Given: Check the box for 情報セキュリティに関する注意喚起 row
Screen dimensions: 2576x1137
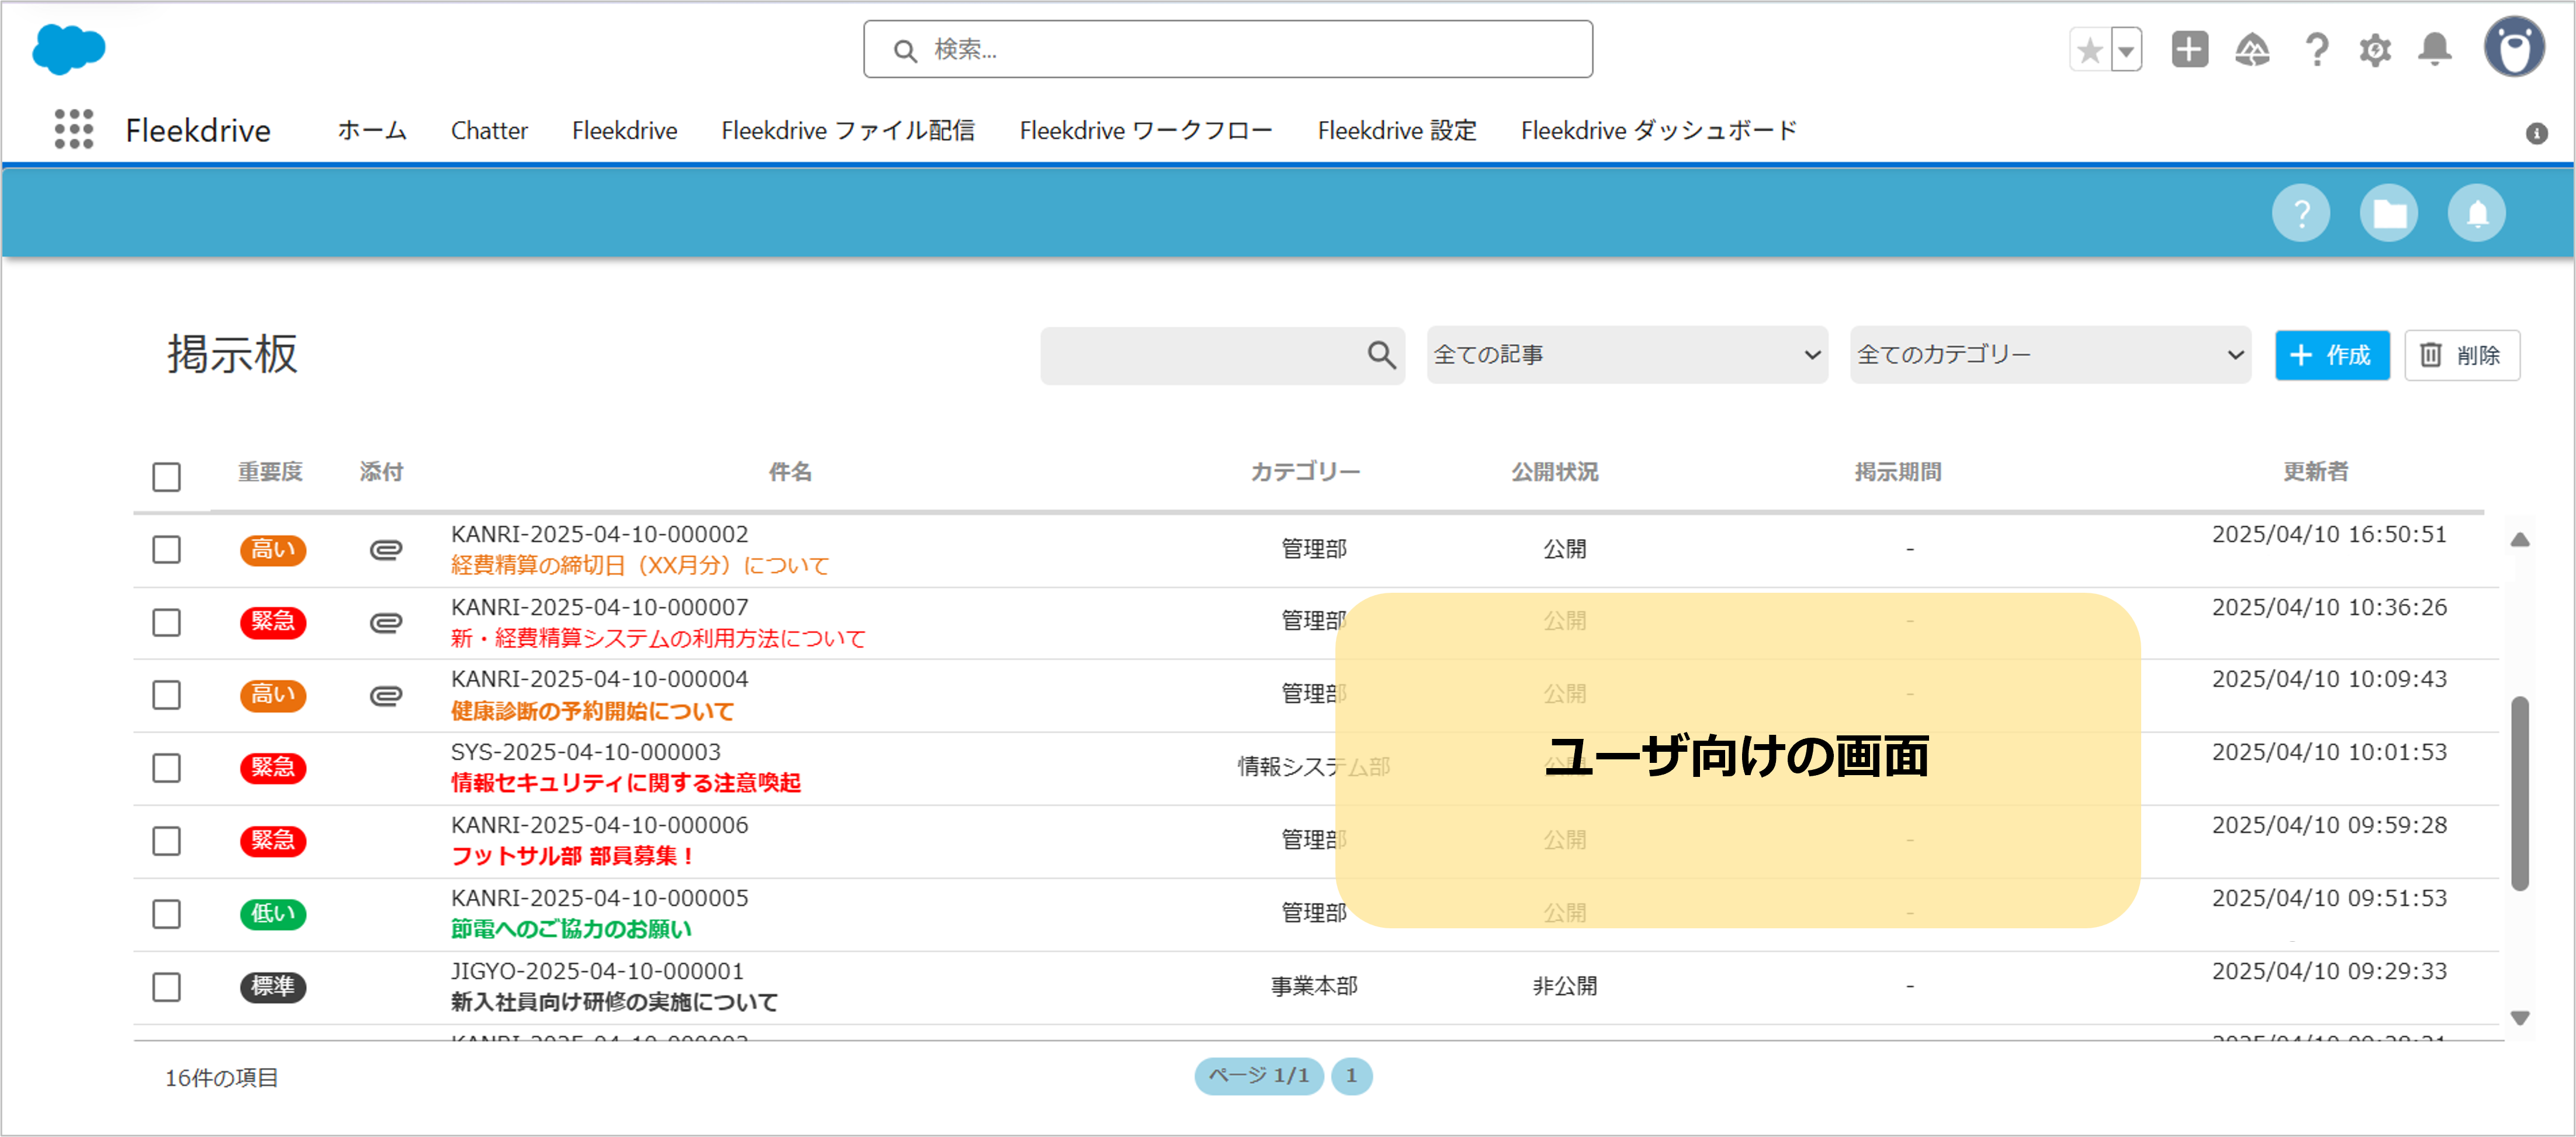Looking at the screenshot, I should [x=167, y=768].
